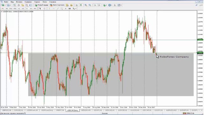Select the M30 timeframe button
The height and width of the screenshot is (115, 204).
click(x=15, y=9)
